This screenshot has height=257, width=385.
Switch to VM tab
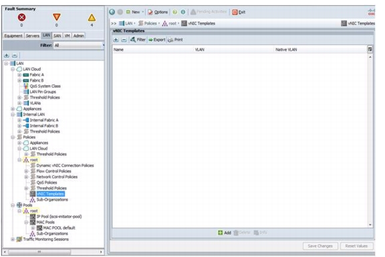click(67, 36)
